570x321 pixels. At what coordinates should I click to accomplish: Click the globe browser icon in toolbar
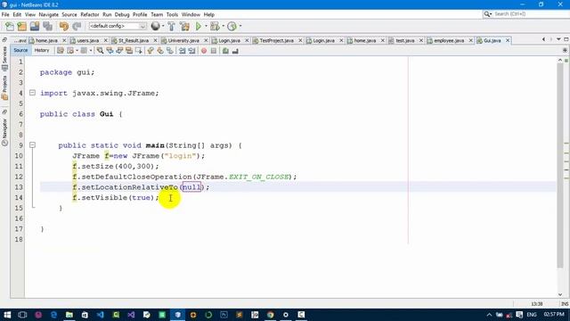155,26
